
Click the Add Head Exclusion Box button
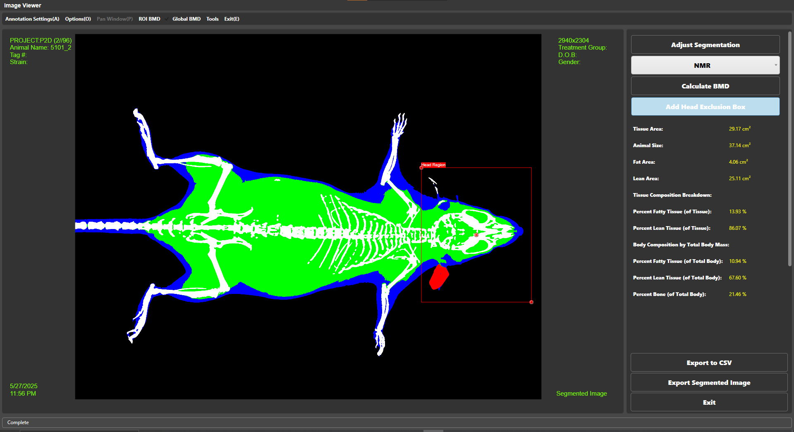coord(705,107)
